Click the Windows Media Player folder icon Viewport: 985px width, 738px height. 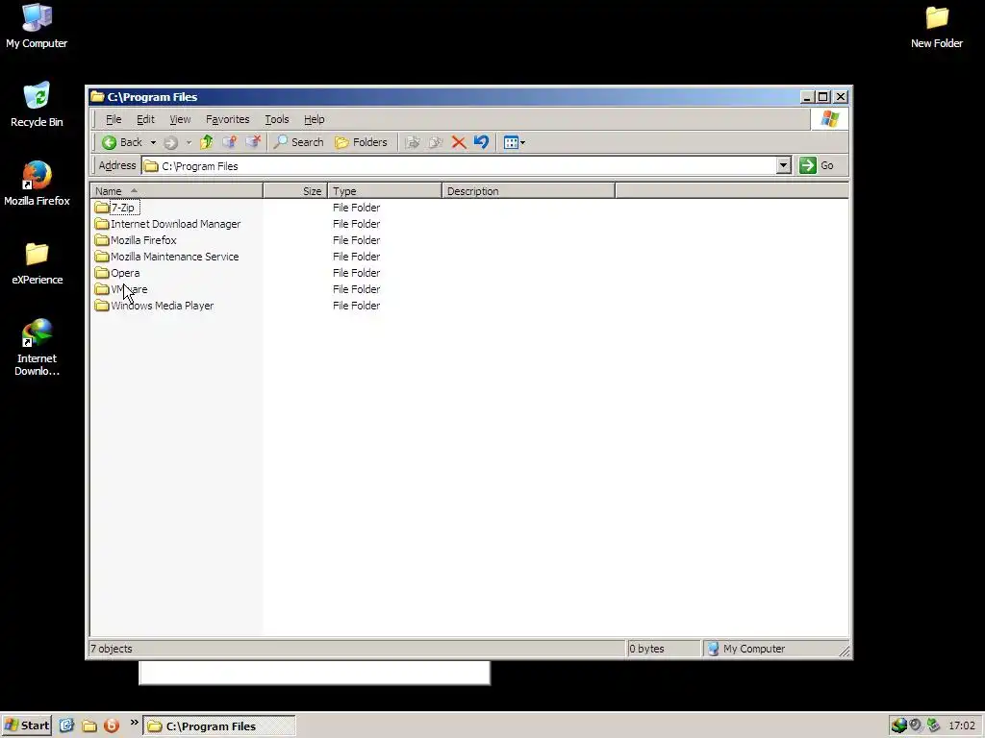click(102, 305)
